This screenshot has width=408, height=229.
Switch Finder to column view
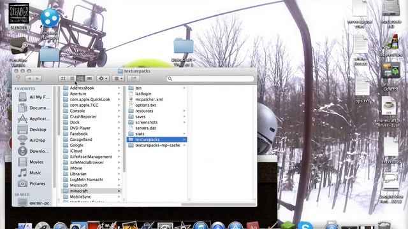[x=81, y=78]
